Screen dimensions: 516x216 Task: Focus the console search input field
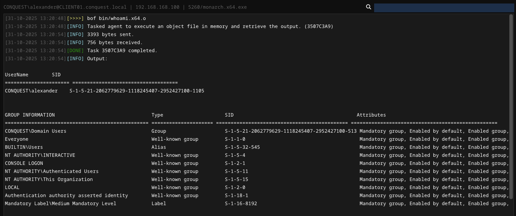pos(444,8)
